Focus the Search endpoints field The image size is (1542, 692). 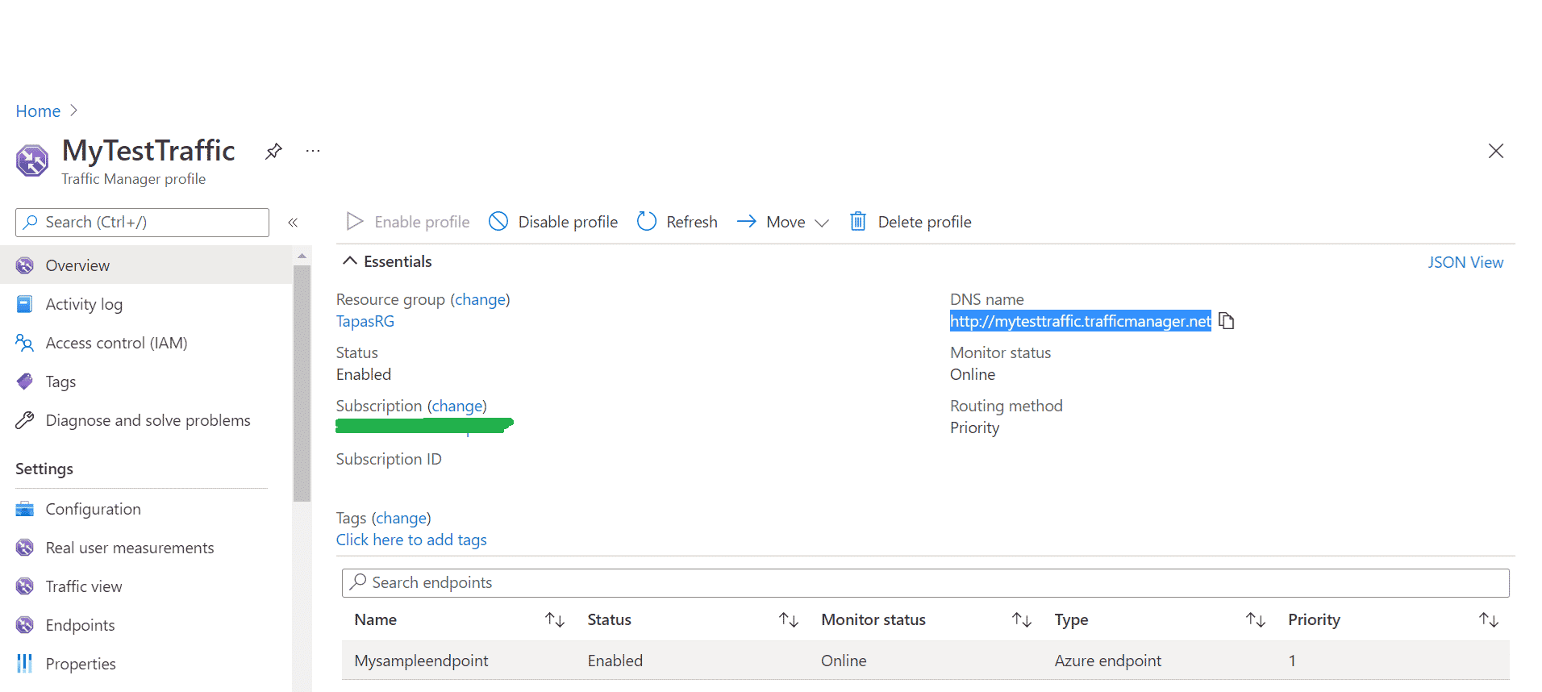click(926, 583)
